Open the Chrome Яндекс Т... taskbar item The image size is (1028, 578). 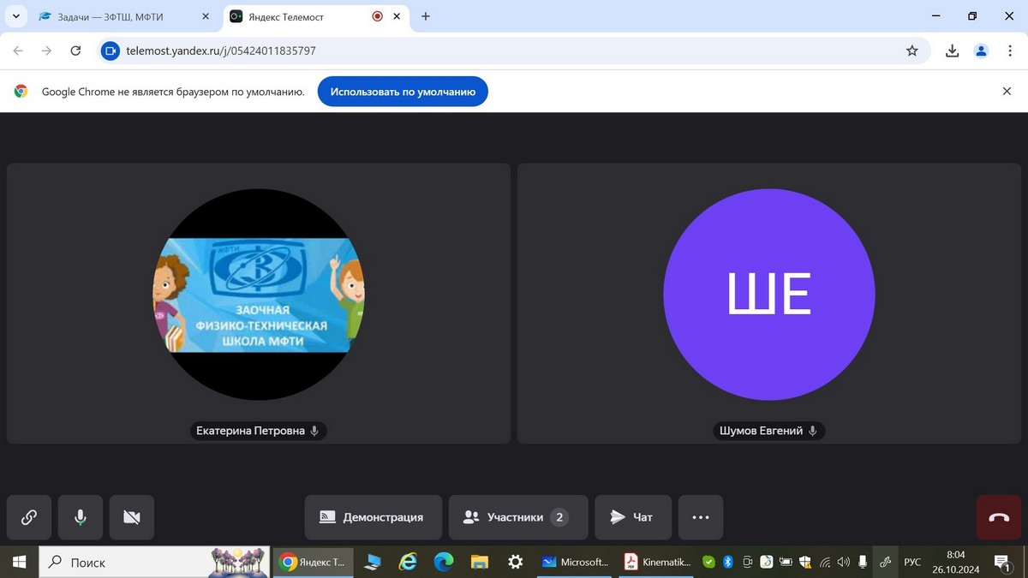(x=313, y=562)
